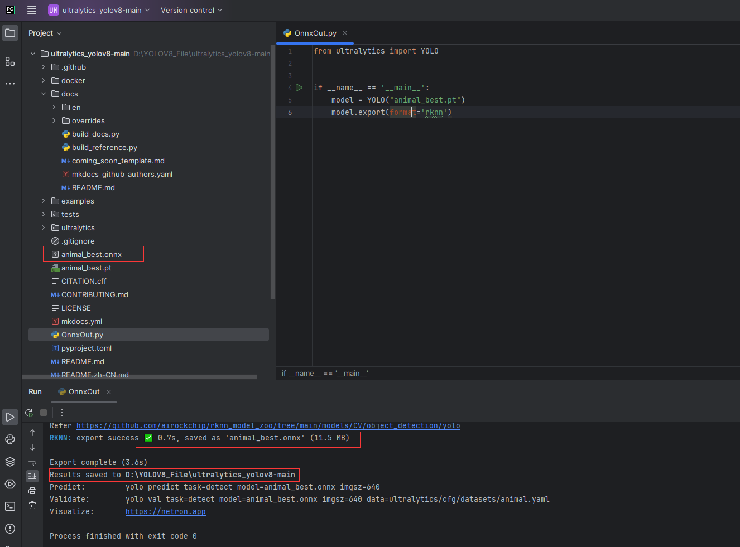
Task: Open the Terminal tool window icon
Action: point(10,506)
